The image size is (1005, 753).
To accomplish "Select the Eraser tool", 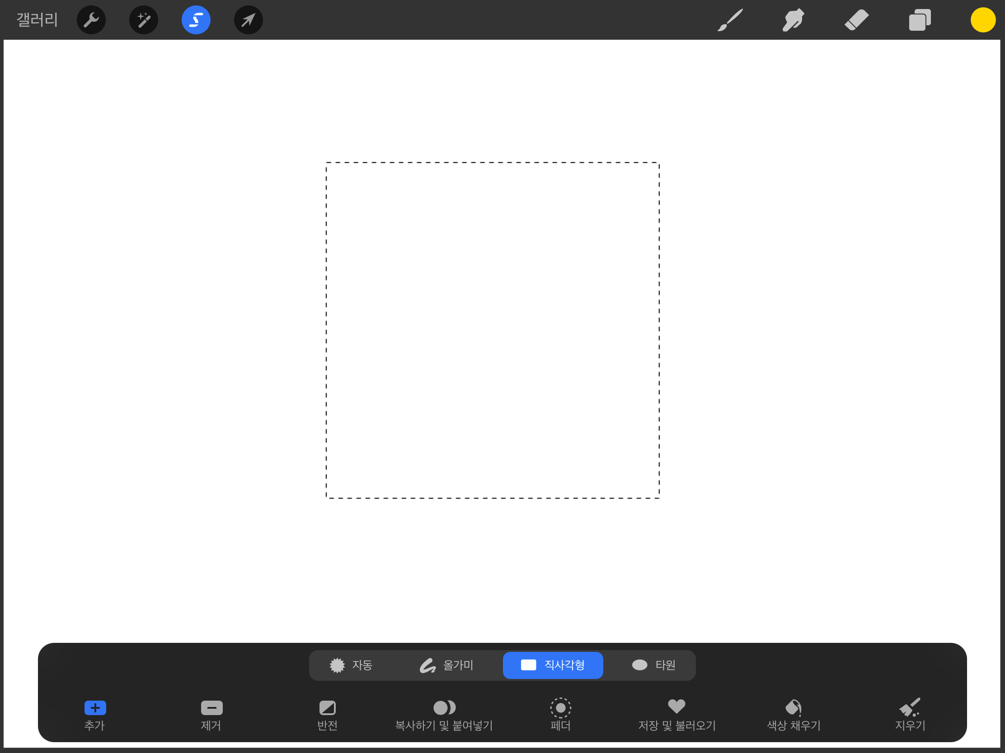I will [856, 20].
